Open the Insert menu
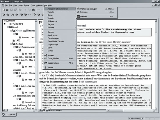The height and width of the screenshot is (120, 160). coord(21,6)
